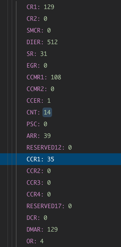Select the PSC: 0 row
Viewport: 121px width, 247px height.
(60, 124)
